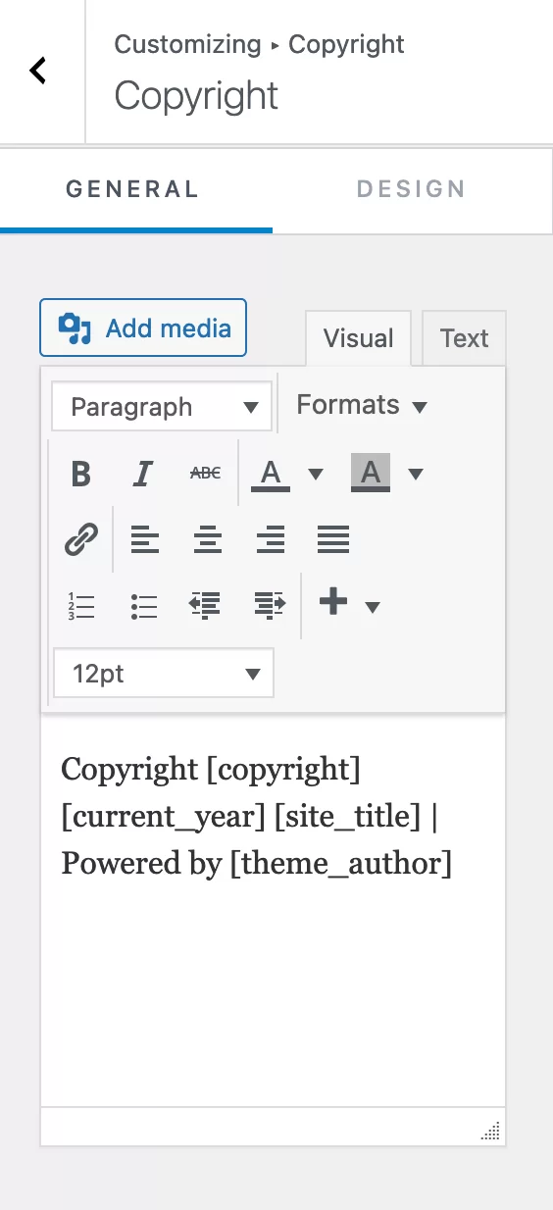Image resolution: width=553 pixels, height=1210 pixels.
Task: Center align the text
Action: (x=207, y=539)
